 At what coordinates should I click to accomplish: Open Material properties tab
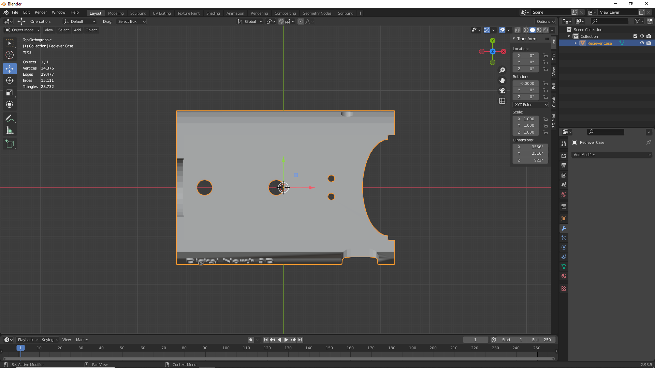point(564,276)
